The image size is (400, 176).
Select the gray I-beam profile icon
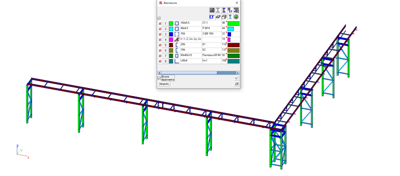(218, 10)
